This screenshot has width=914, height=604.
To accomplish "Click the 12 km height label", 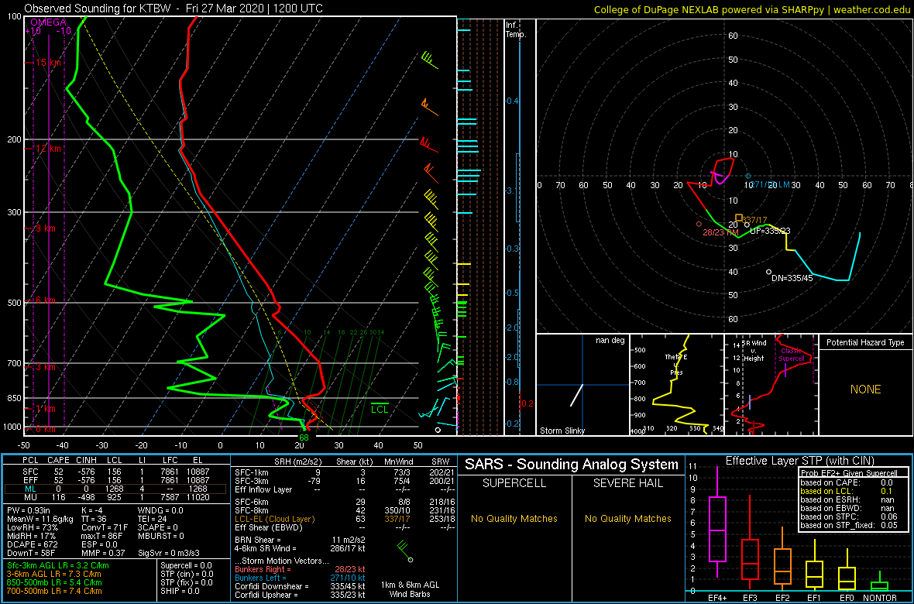I will [x=48, y=148].
